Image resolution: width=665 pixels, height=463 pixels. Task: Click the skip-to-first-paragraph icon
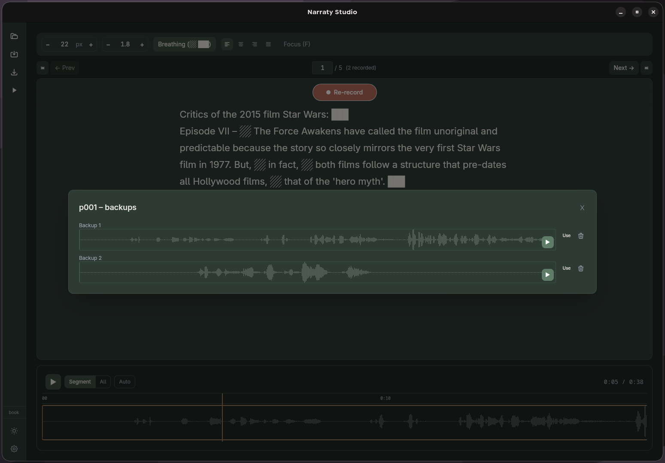pos(42,68)
